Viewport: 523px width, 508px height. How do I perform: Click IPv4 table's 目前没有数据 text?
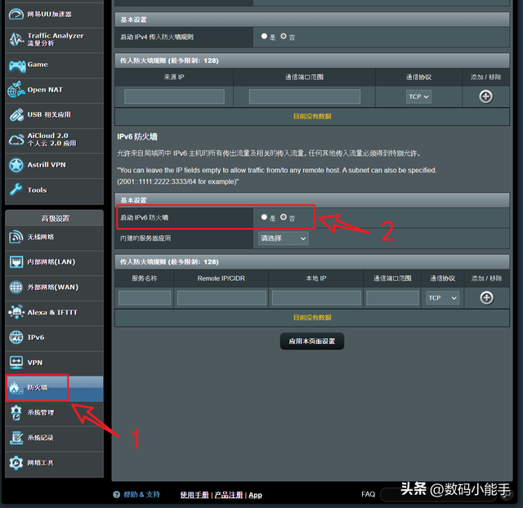312,116
